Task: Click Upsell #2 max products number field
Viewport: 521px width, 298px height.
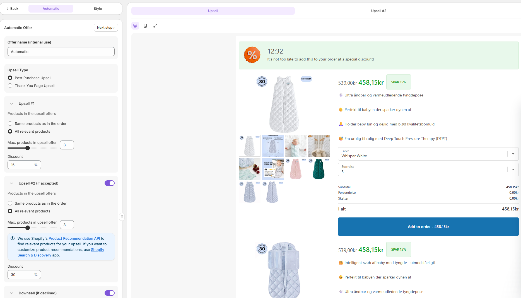Action: [67, 225]
